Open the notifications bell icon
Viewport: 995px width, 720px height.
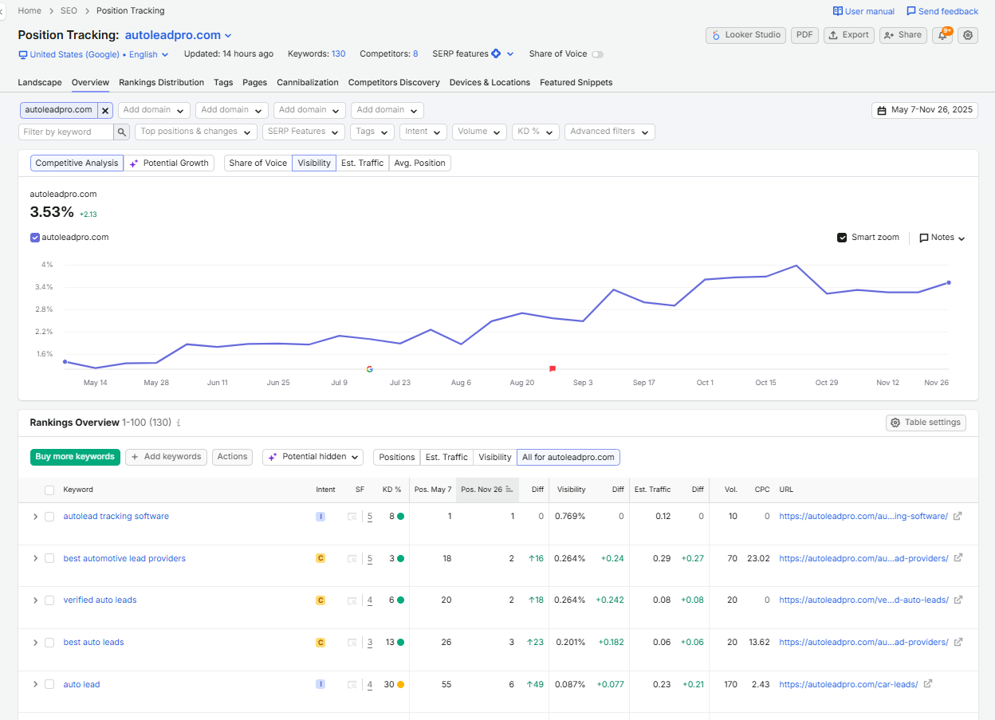(x=942, y=35)
